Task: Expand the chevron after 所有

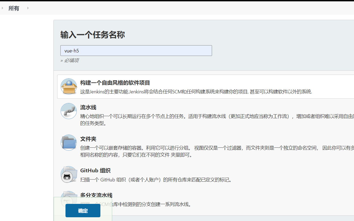Action: [x=28, y=8]
